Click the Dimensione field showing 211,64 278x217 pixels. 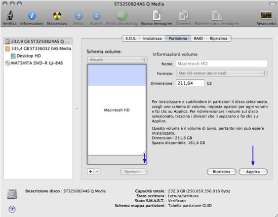[190, 83]
